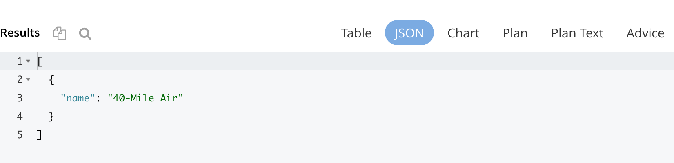Click the closing square bracket on line 5
The height and width of the screenshot is (163, 674).
pyautogui.click(x=39, y=135)
